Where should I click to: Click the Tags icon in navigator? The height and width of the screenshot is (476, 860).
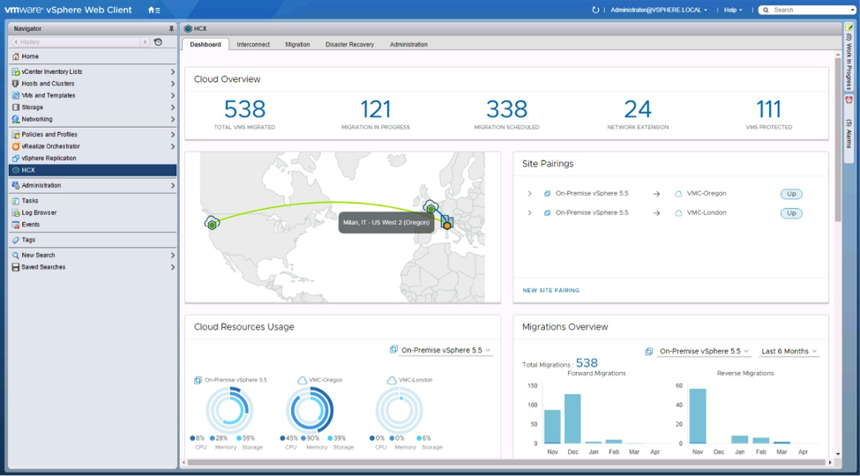(x=16, y=240)
